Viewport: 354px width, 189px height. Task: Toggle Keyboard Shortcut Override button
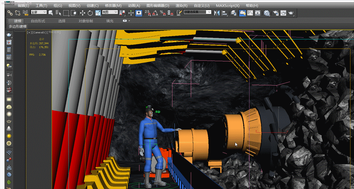[x=139, y=13]
